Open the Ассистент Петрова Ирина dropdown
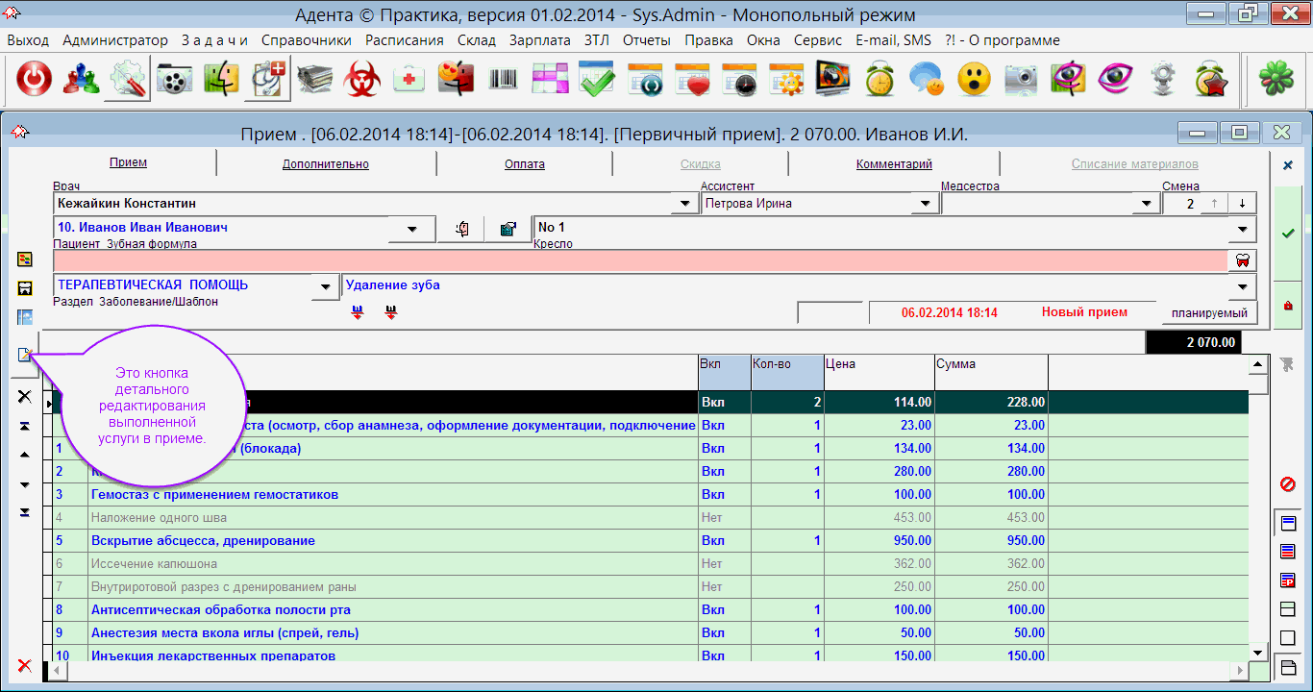The width and height of the screenshot is (1313, 692). point(925,204)
